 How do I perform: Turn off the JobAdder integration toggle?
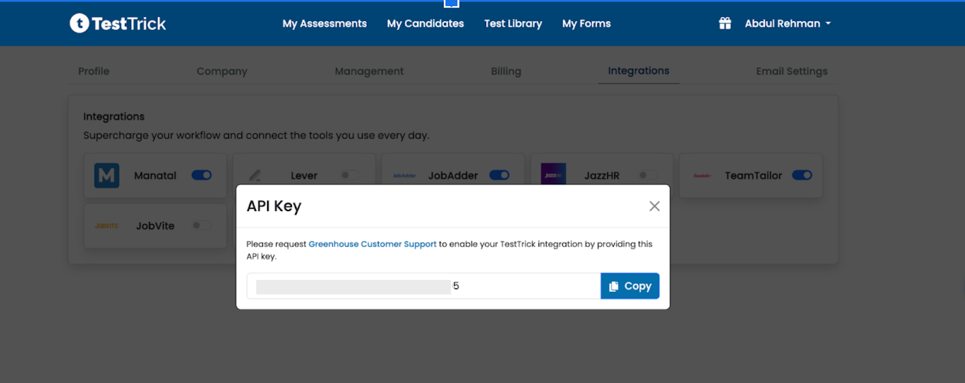coord(499,176)
